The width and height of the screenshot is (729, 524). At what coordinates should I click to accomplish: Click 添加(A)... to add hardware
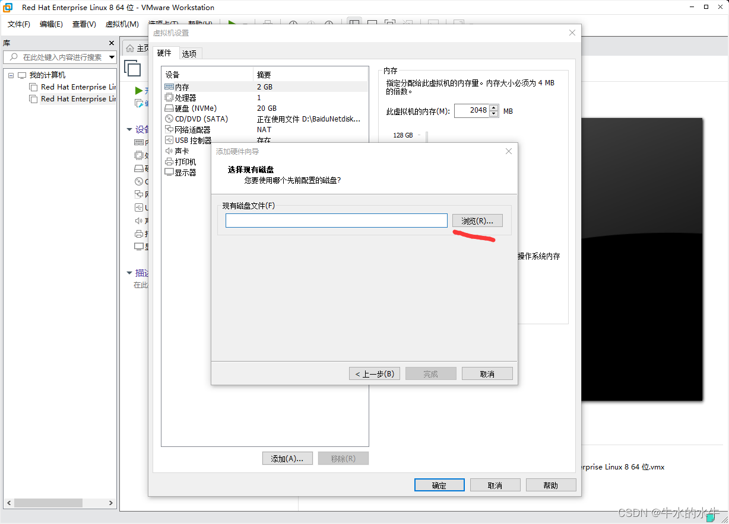click(x=287, y=458)
